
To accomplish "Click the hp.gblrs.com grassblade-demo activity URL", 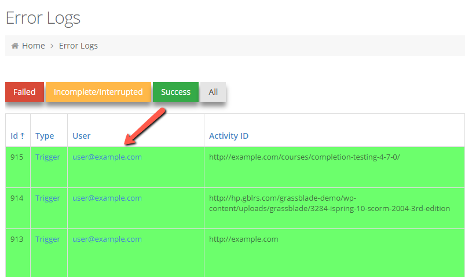I will tap(329, 203).
